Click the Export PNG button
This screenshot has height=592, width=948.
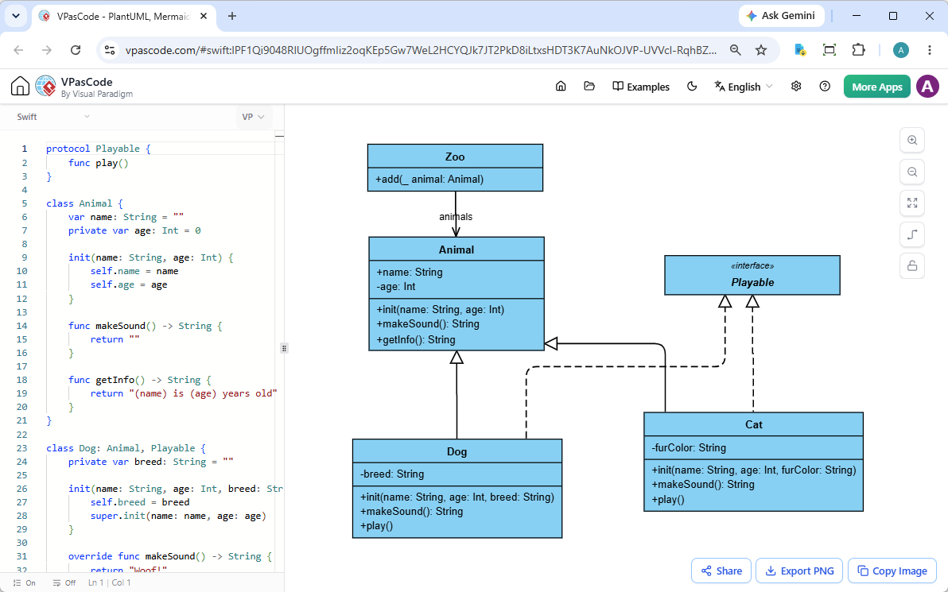point(799,571)
